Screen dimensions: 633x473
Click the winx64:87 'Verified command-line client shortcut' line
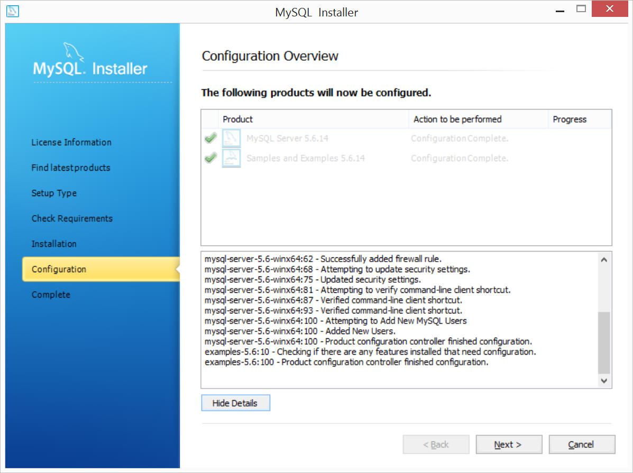tap(333, 300)
